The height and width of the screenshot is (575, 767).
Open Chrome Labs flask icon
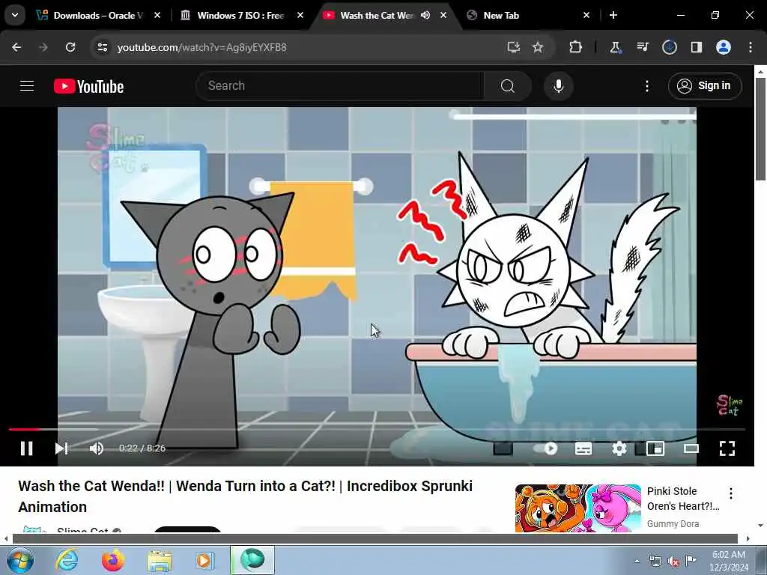coord(615,47)
